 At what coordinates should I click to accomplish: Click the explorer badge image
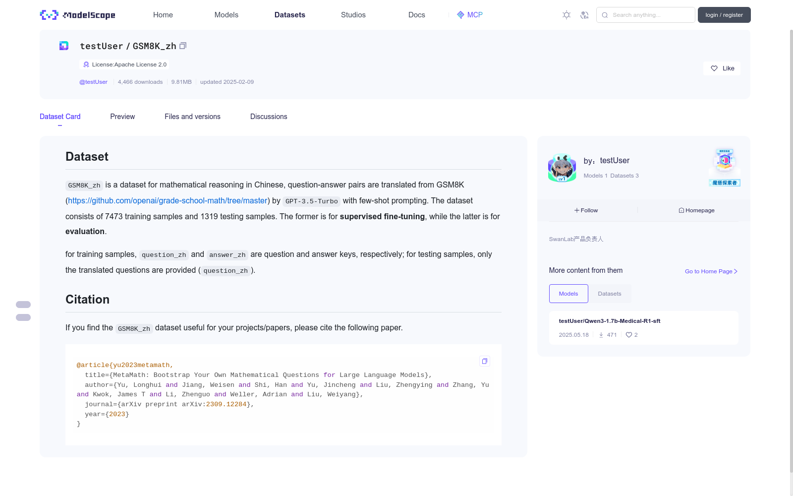tap(725, 168)
